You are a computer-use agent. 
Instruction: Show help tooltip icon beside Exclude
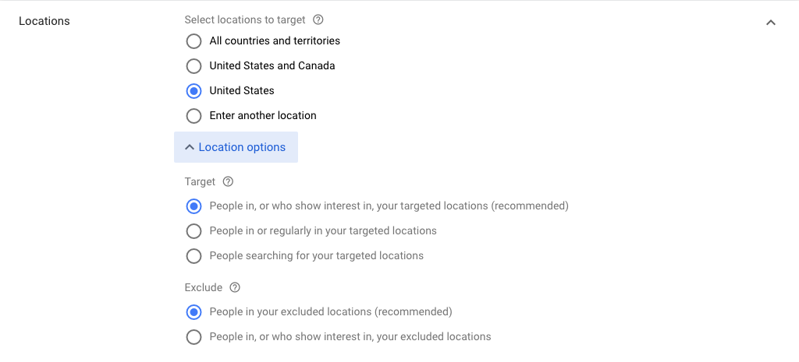tap(234, 287)
